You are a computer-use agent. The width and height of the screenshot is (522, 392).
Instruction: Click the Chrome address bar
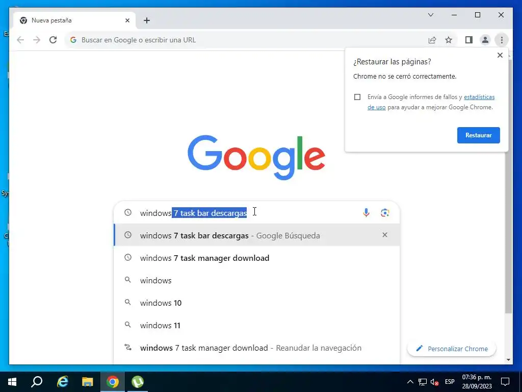click(x=246, y=40)
